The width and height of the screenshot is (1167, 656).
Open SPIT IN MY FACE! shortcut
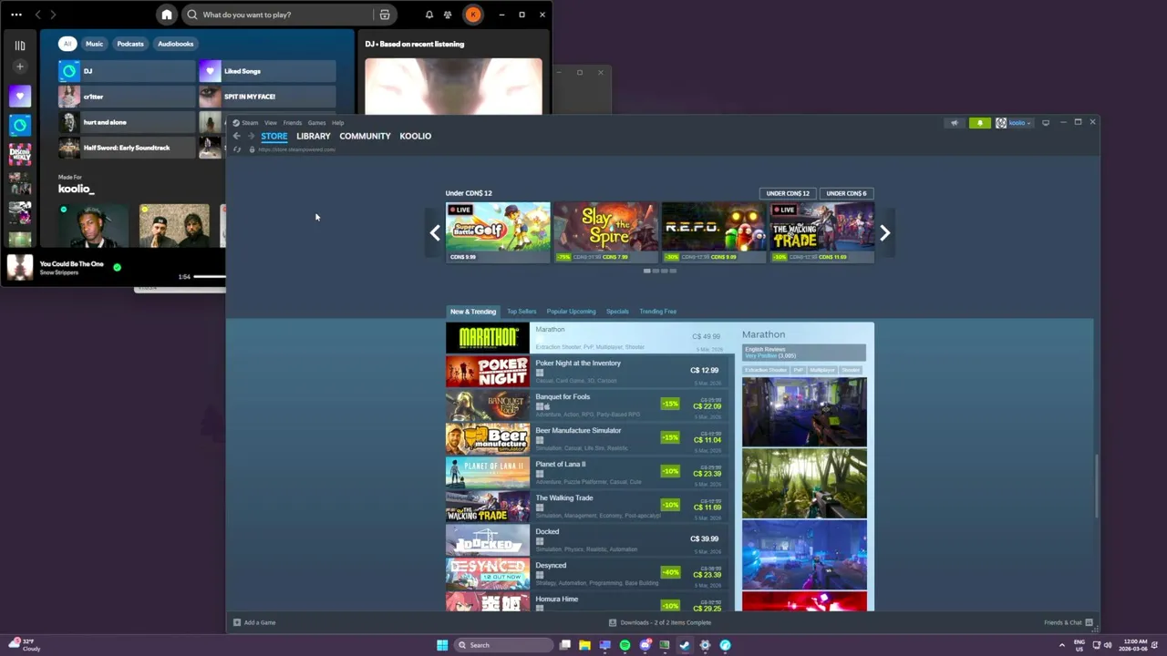(x=267, y=97)
